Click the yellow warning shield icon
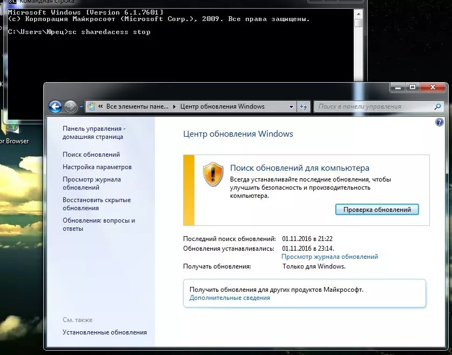This screenshot has width=452, height=355. point(212,174)
